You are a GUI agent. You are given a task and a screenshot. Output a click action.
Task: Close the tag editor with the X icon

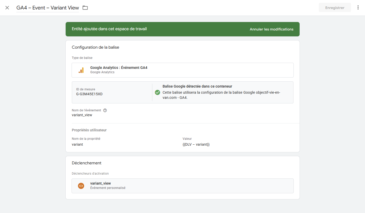point(7,8)
